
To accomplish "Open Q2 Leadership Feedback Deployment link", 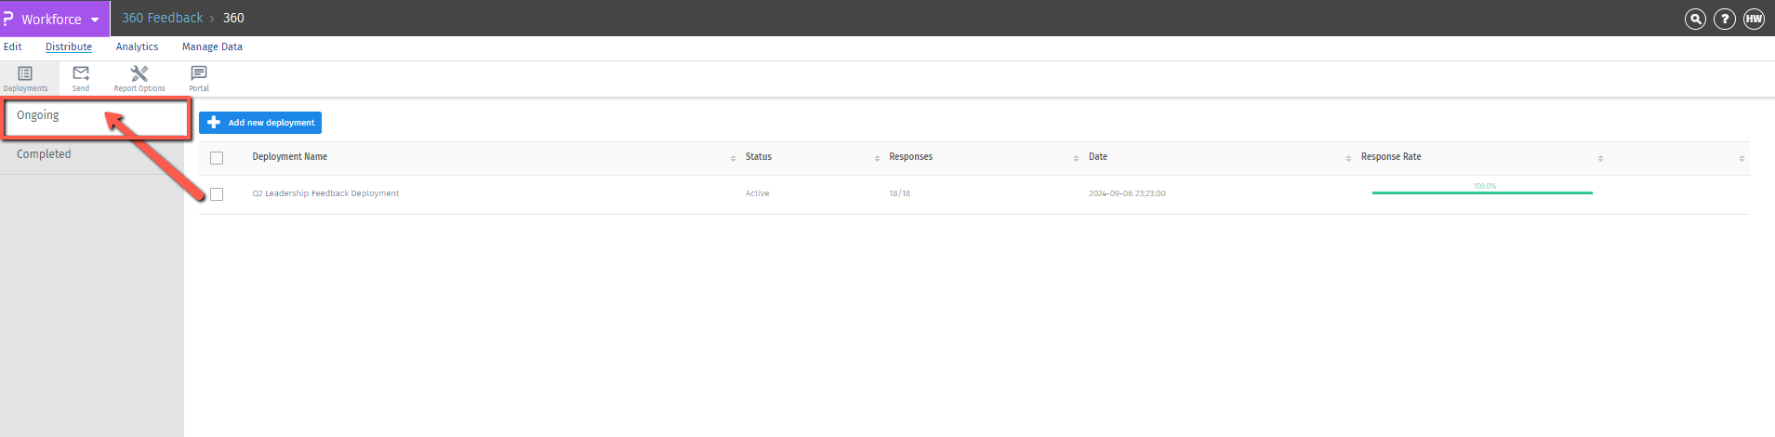I will [325, 193].
